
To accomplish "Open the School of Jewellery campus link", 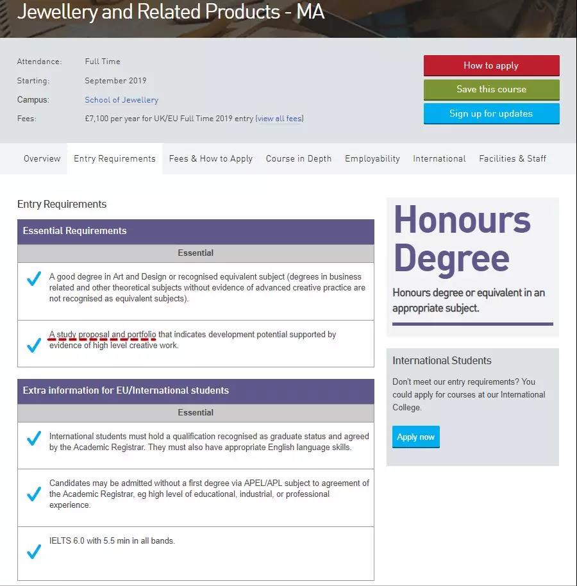I will [x=122, y=100].
